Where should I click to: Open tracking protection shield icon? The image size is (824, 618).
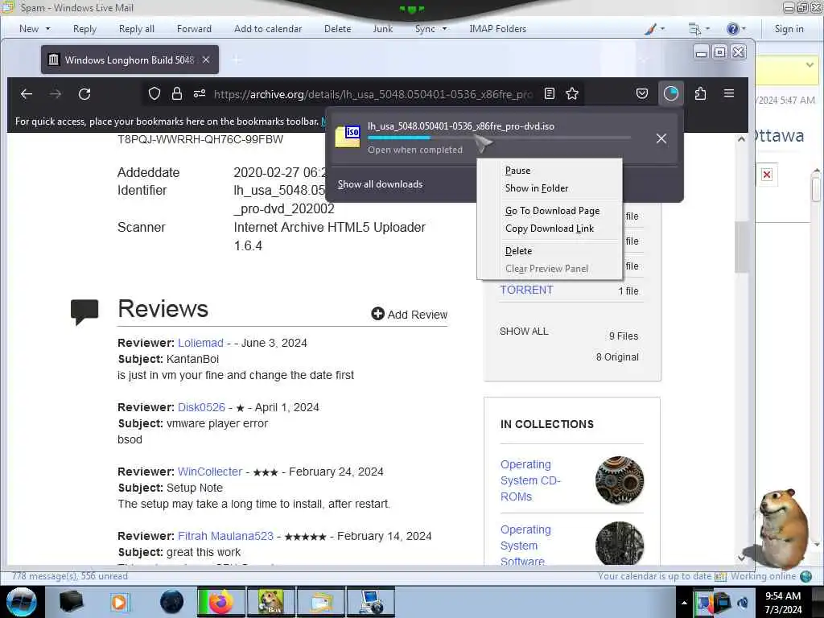pyautogui.click(x=154, y=93)
